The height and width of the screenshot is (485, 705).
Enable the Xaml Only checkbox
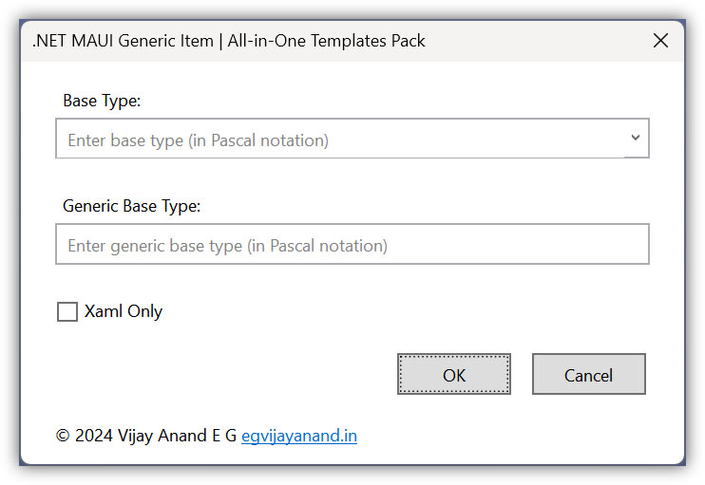pyautogui.click(x=67, y=312)
